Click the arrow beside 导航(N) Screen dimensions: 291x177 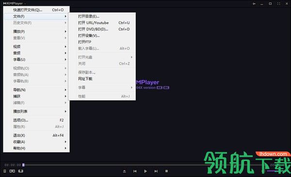(x=65, y=90)
